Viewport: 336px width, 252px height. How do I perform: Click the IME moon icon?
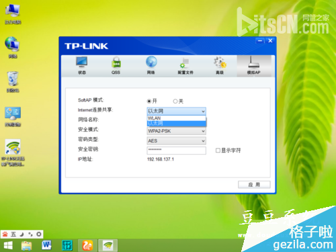point(22,235)
